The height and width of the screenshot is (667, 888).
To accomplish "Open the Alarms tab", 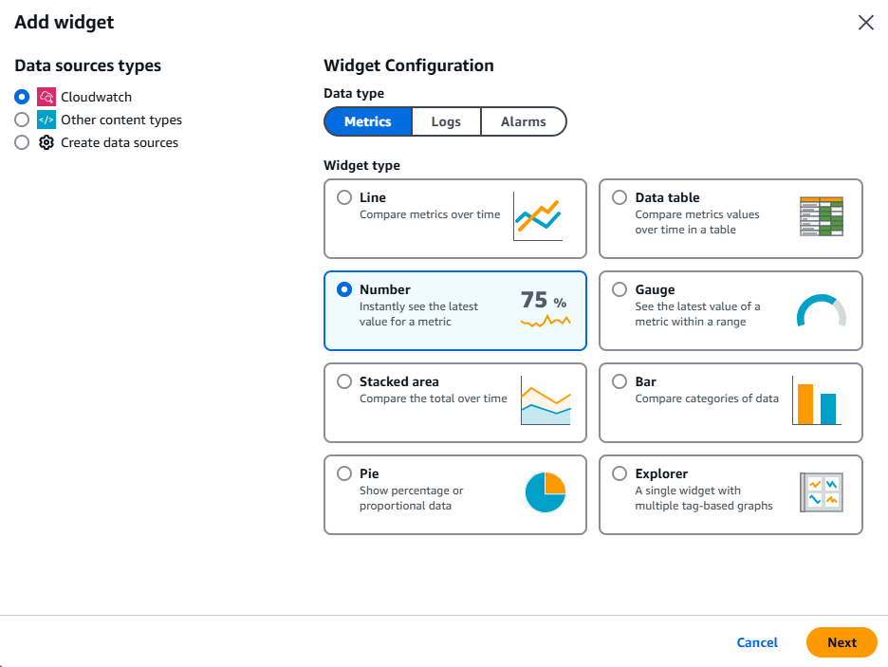I will [524, 121].
